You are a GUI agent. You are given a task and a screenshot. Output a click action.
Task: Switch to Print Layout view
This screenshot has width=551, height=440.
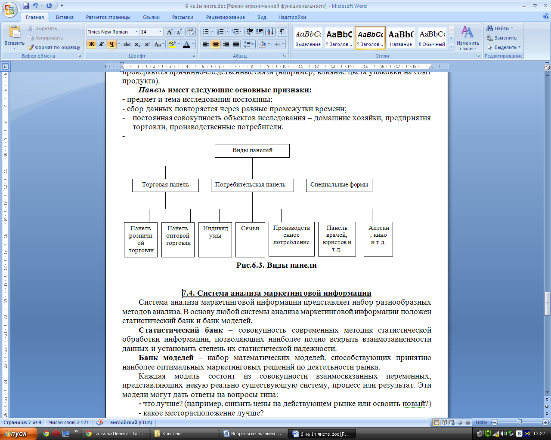click(x=436, y=422)
